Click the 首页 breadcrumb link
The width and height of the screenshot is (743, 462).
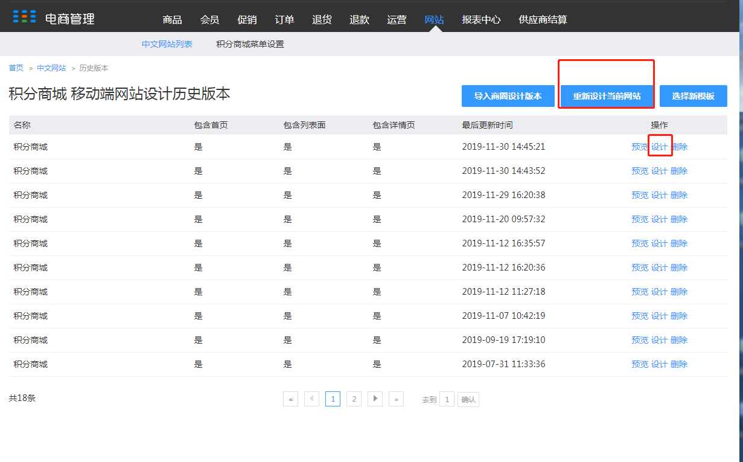16,68
